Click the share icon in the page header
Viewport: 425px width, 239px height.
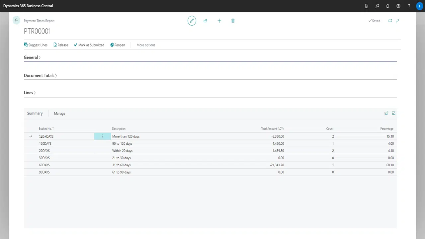206,21
